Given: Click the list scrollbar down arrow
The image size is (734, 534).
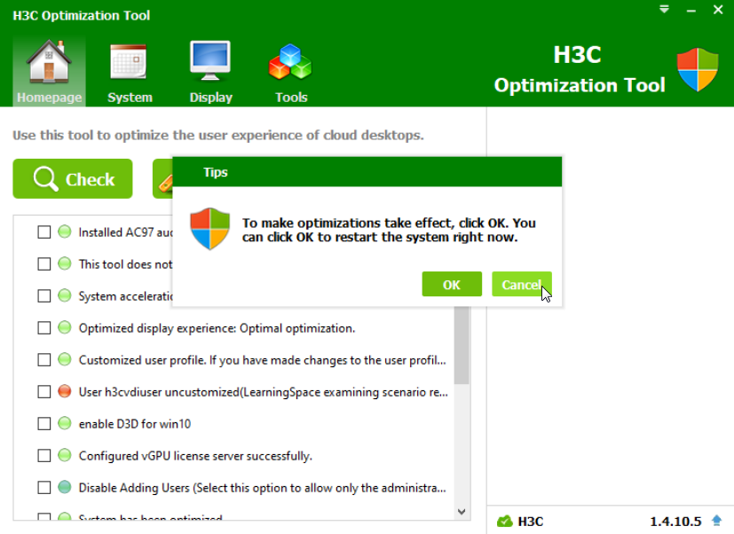Looking at the screenshot, I should [x=462, y=512].
